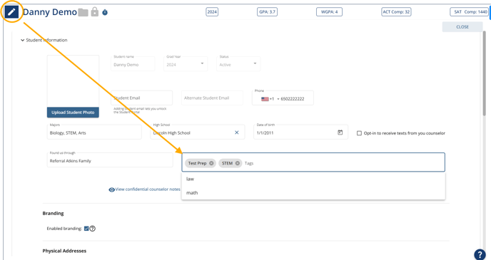Click the Danny Demo name heading
Screen dimensions: 491x260
coord(50,12)
